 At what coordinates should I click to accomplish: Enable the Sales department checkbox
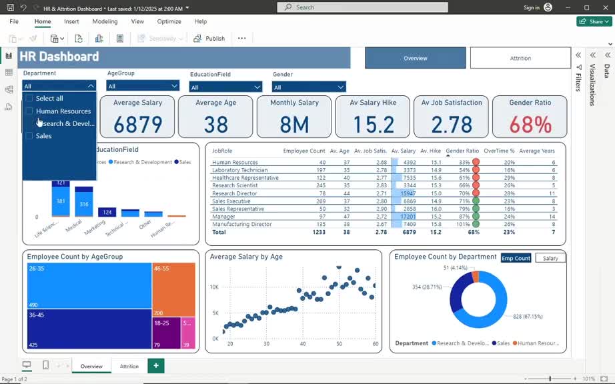(x=29, y=136)
